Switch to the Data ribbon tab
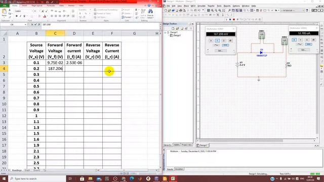The image size is (324, 182). (x=62, y=6)
